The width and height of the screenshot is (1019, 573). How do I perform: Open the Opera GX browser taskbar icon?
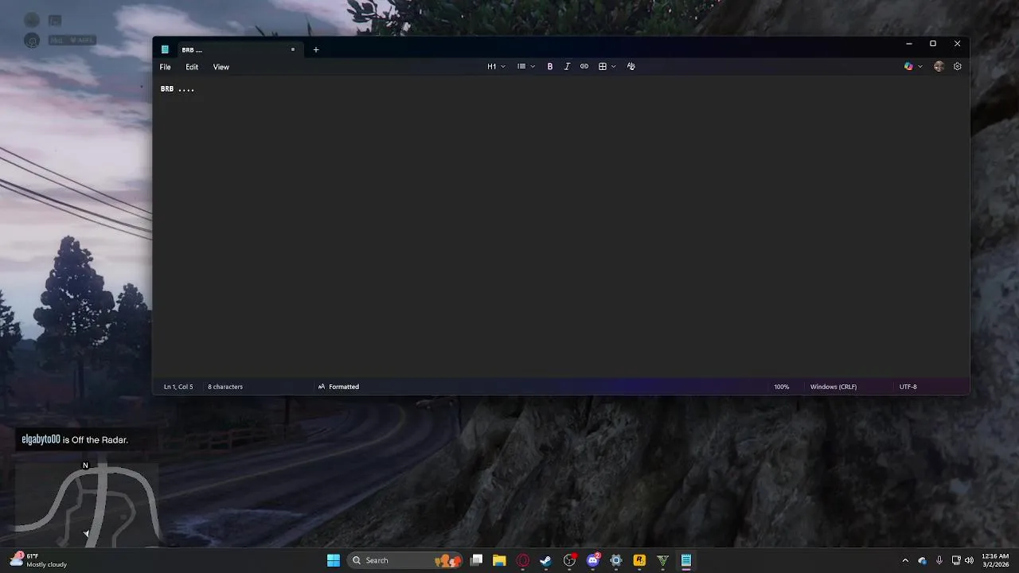522,560
